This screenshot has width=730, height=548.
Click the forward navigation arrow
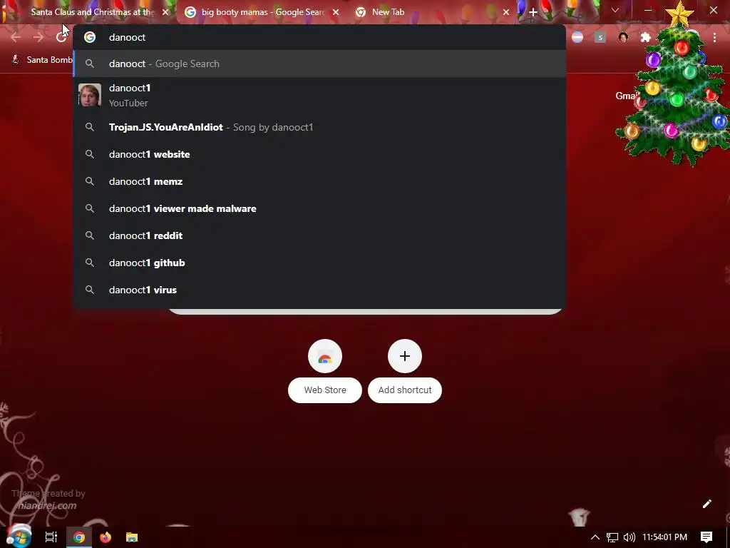coord(38,37)
